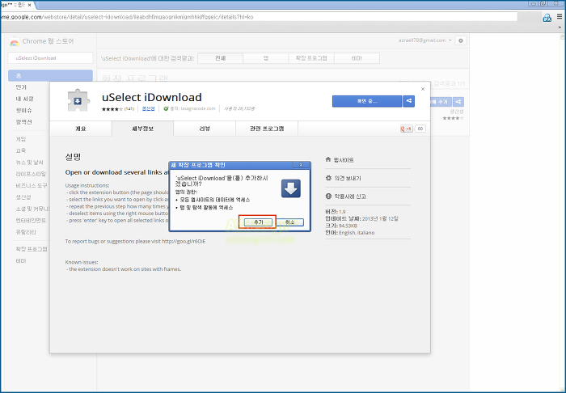Open the 교육 category in the sidebar
This screenshot has height=393, width=566.
[x=20, y=150]
